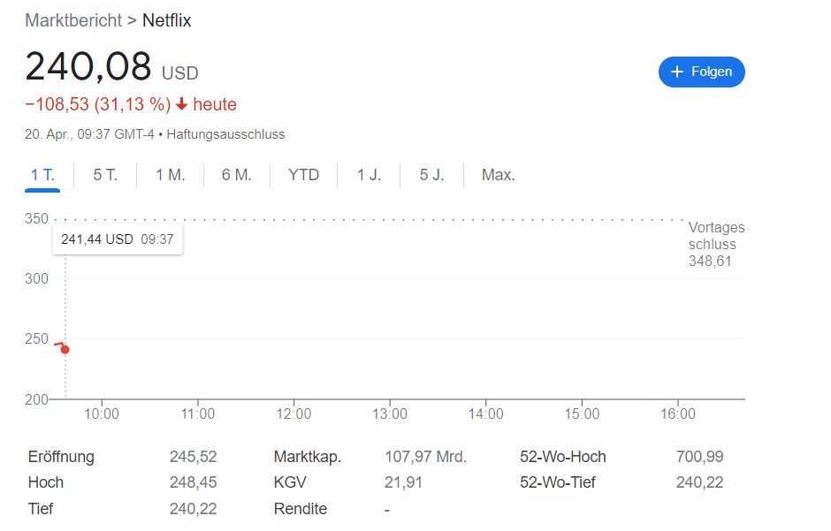The image size is (831, 531).
Task: Show the Max. chart range
Action: tap(499, 175)
